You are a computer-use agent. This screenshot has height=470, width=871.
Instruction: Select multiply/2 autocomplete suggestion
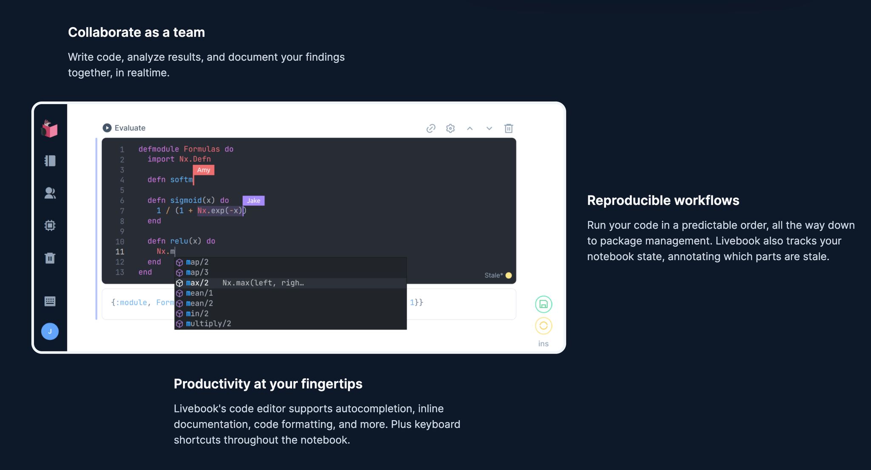coord(208,324)
